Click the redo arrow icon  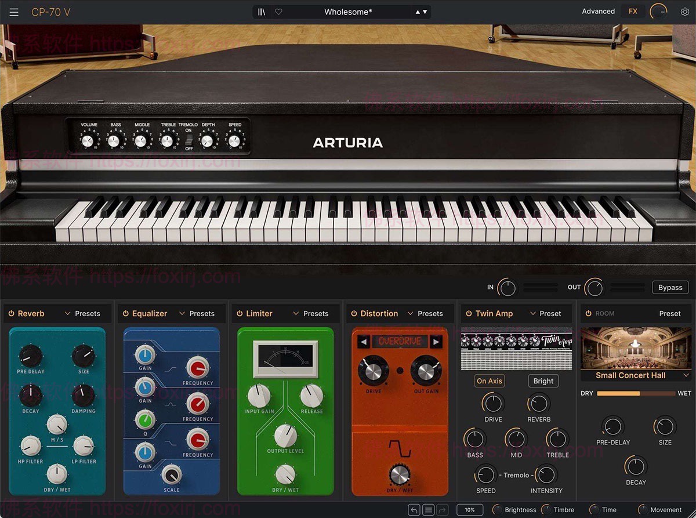tap(443, 509)
